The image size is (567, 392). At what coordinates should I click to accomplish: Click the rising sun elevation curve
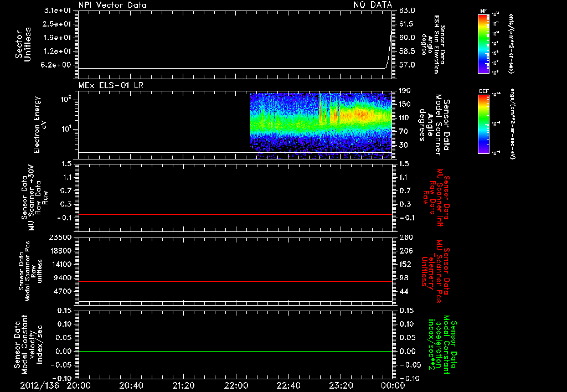click(x=389, y=49)
